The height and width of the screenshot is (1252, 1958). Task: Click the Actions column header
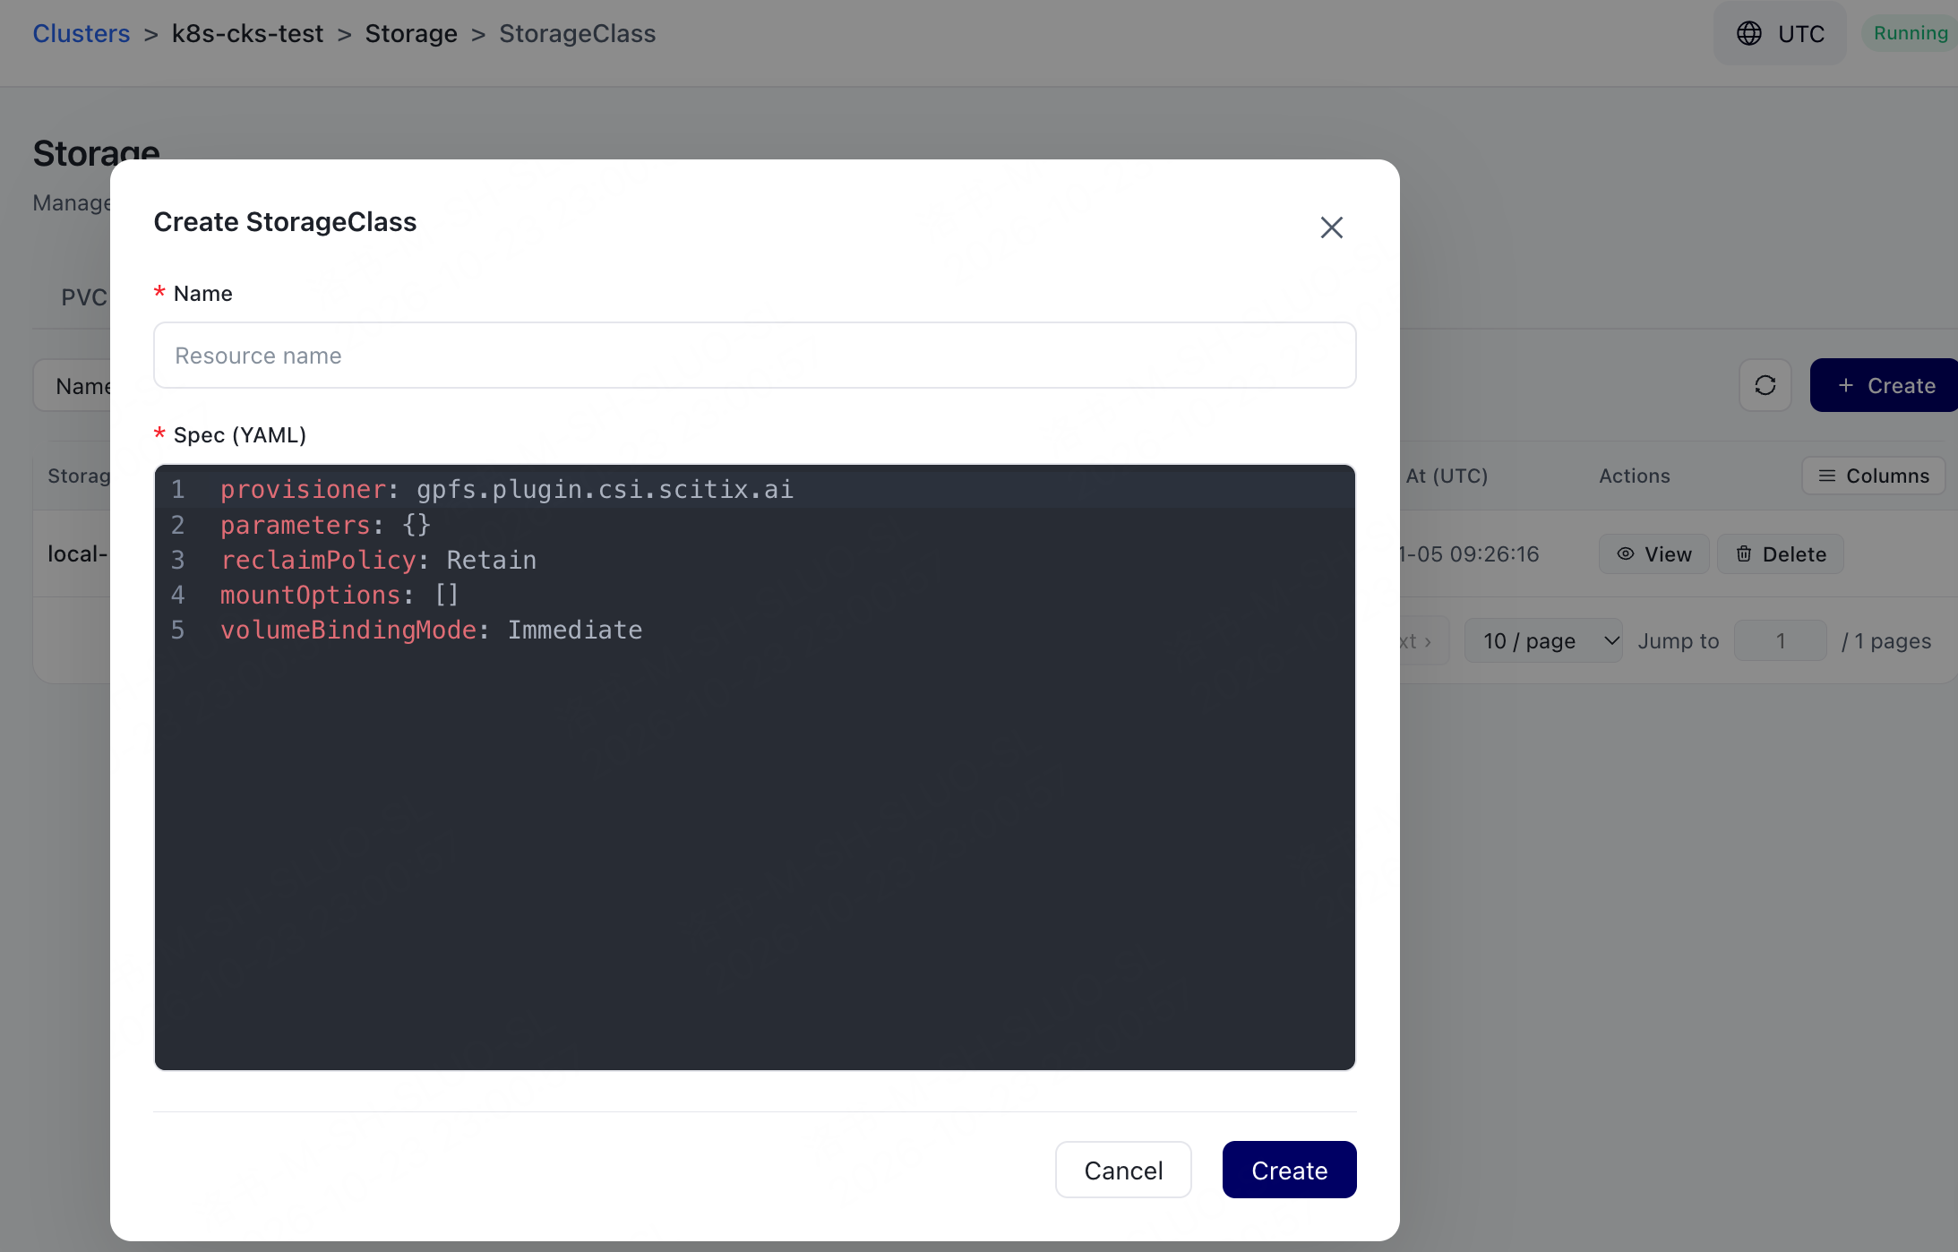tap(1634, 476)
